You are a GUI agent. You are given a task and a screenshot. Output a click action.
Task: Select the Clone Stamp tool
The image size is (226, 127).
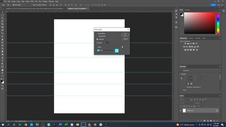point(2,39)
